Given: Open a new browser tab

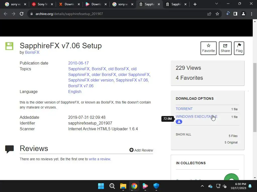Looking at the screenshot, I should [195, 4].
